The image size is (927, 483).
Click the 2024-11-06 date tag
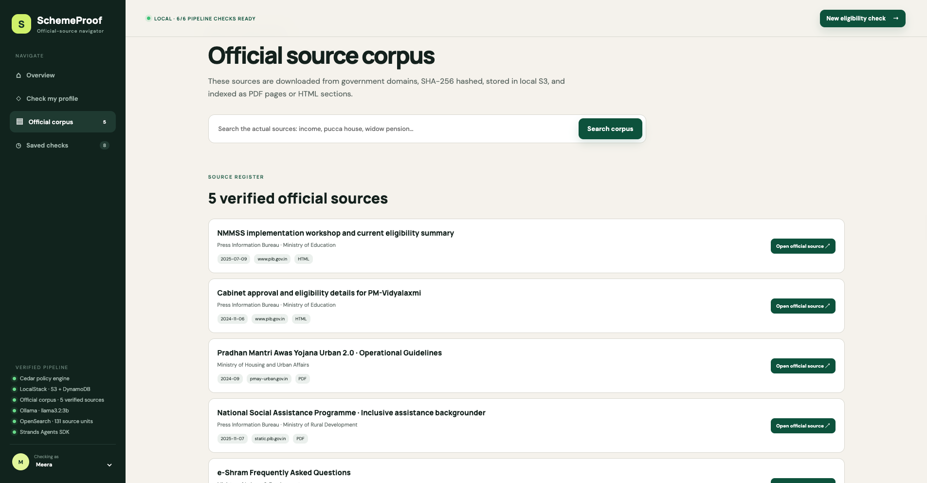[233, 319]
